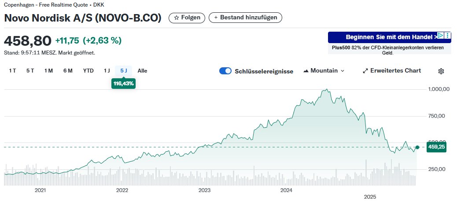Click the 1.000,00 price axis label
Image resolution: width=457 pixels, height=201 pixels.
(x=439, y=89)
